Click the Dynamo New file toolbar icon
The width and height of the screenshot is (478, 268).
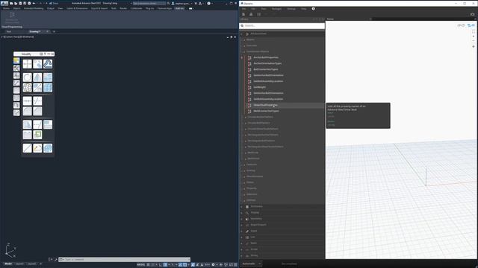click(243, 14)
